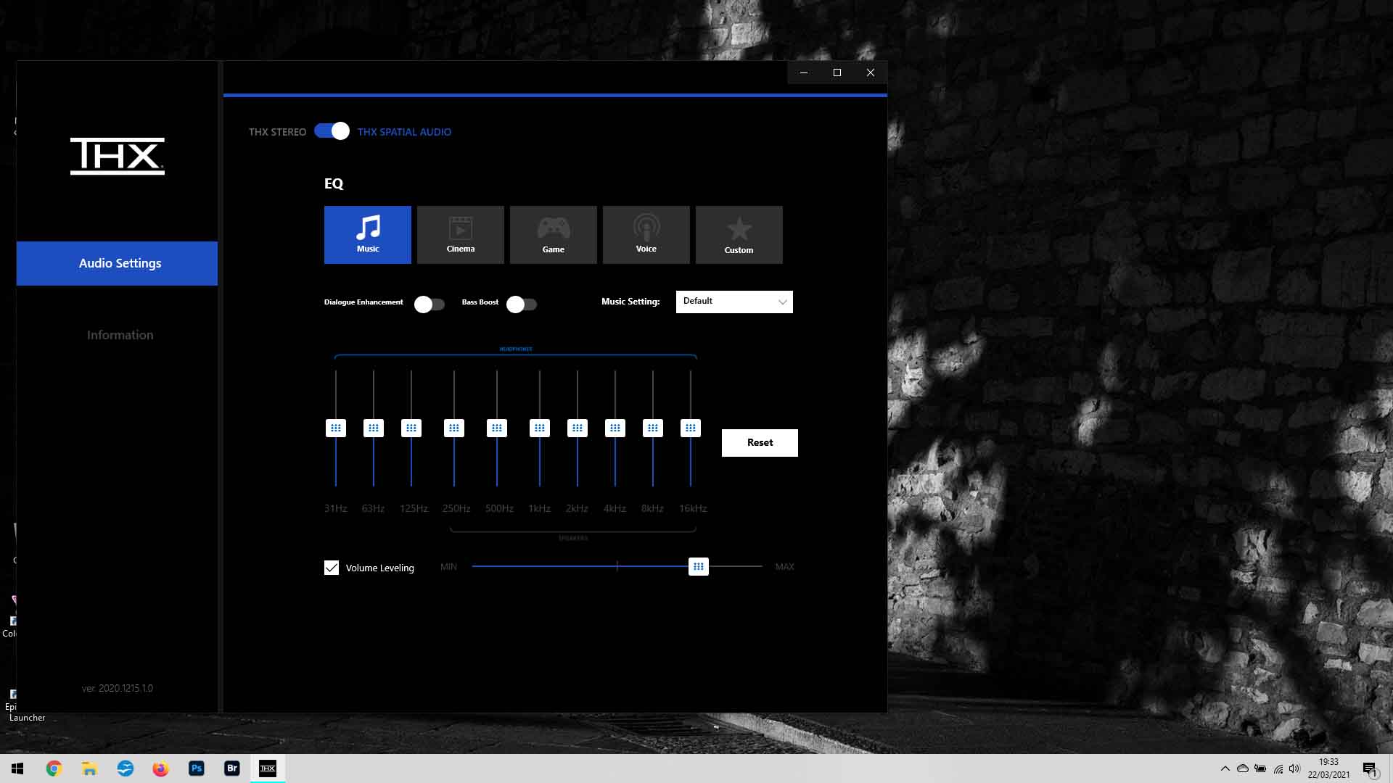Click the MAX label of volume leveling
Image resolution: width=1393 pixels, height=783 pixels.
tap(785, 567)
